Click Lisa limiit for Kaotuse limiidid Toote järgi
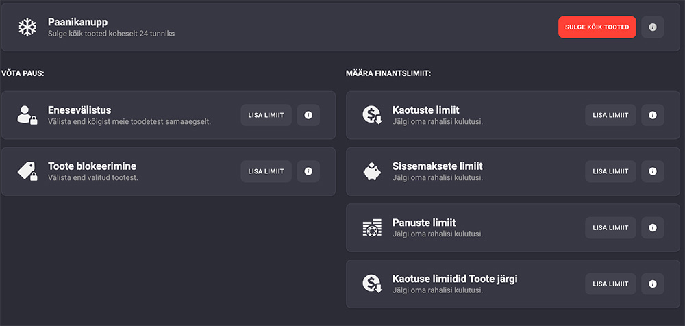685x326 pixels. [x=610, y=284]
